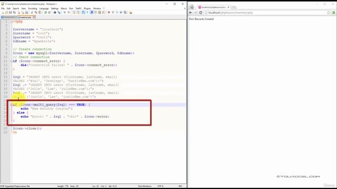Click the Close All toolbar icon

(23, 13)
